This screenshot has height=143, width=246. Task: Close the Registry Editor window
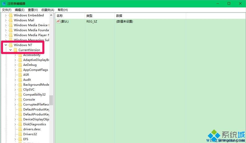coord(240,3)
